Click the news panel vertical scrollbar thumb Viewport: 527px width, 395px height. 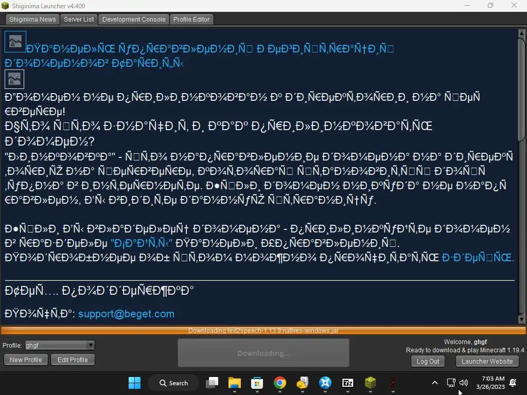522,89
